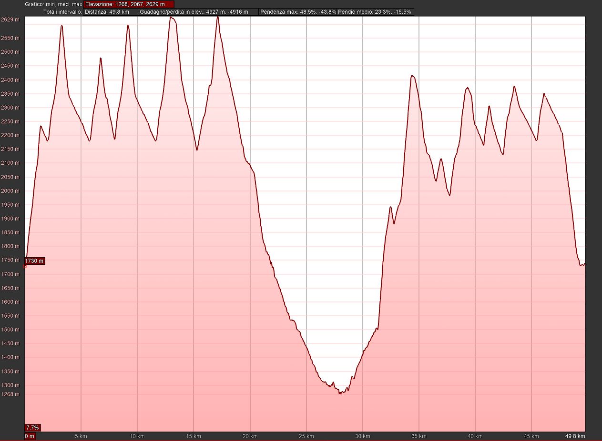Viewport: 602px width, 441px height.
Task: Select the Pendenza max value box
Action: (297, 12)
